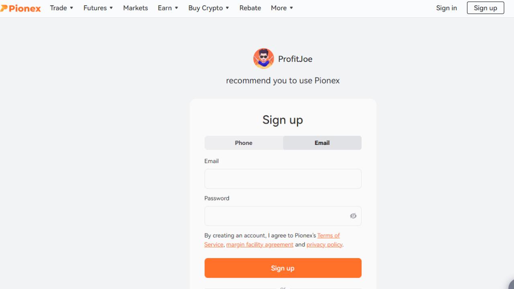The image size is (514, 289).
Task: Open the Terms of Service link
Action: coord(328,236)
